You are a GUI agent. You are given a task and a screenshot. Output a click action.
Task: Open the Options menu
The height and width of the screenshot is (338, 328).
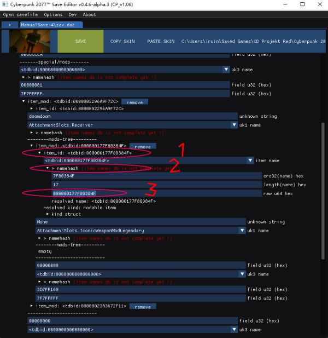click(x=53, y=15)
